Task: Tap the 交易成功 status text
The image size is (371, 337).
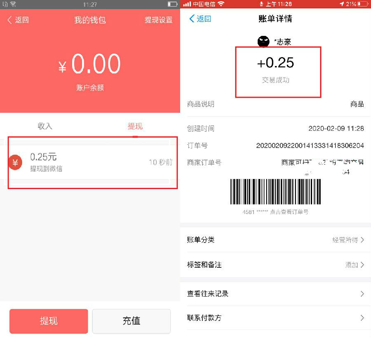Action: coord(275,80)
